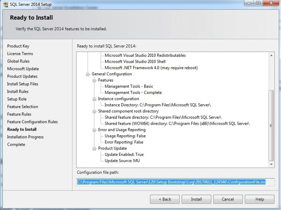Image resolution: width=281 pixels, height=210 pixels.
Task: Click the bold Ready to Install sidebar step
Action: pos(22,129)
